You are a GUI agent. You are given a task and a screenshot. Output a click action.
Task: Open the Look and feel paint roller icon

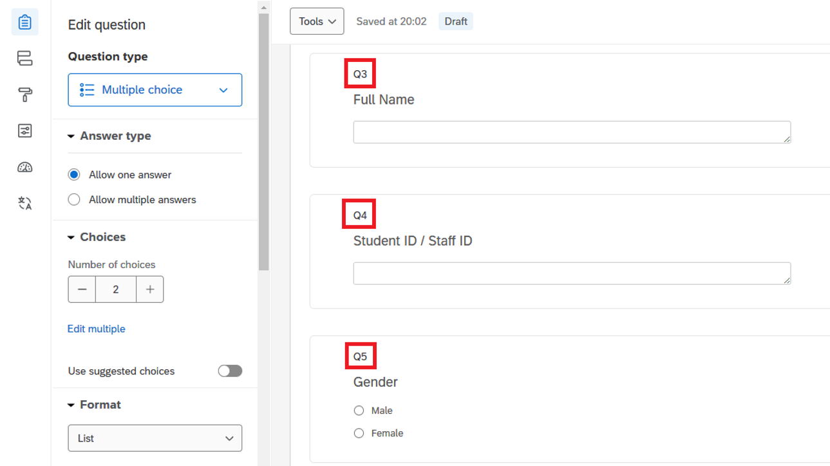[x=24, y=95]
